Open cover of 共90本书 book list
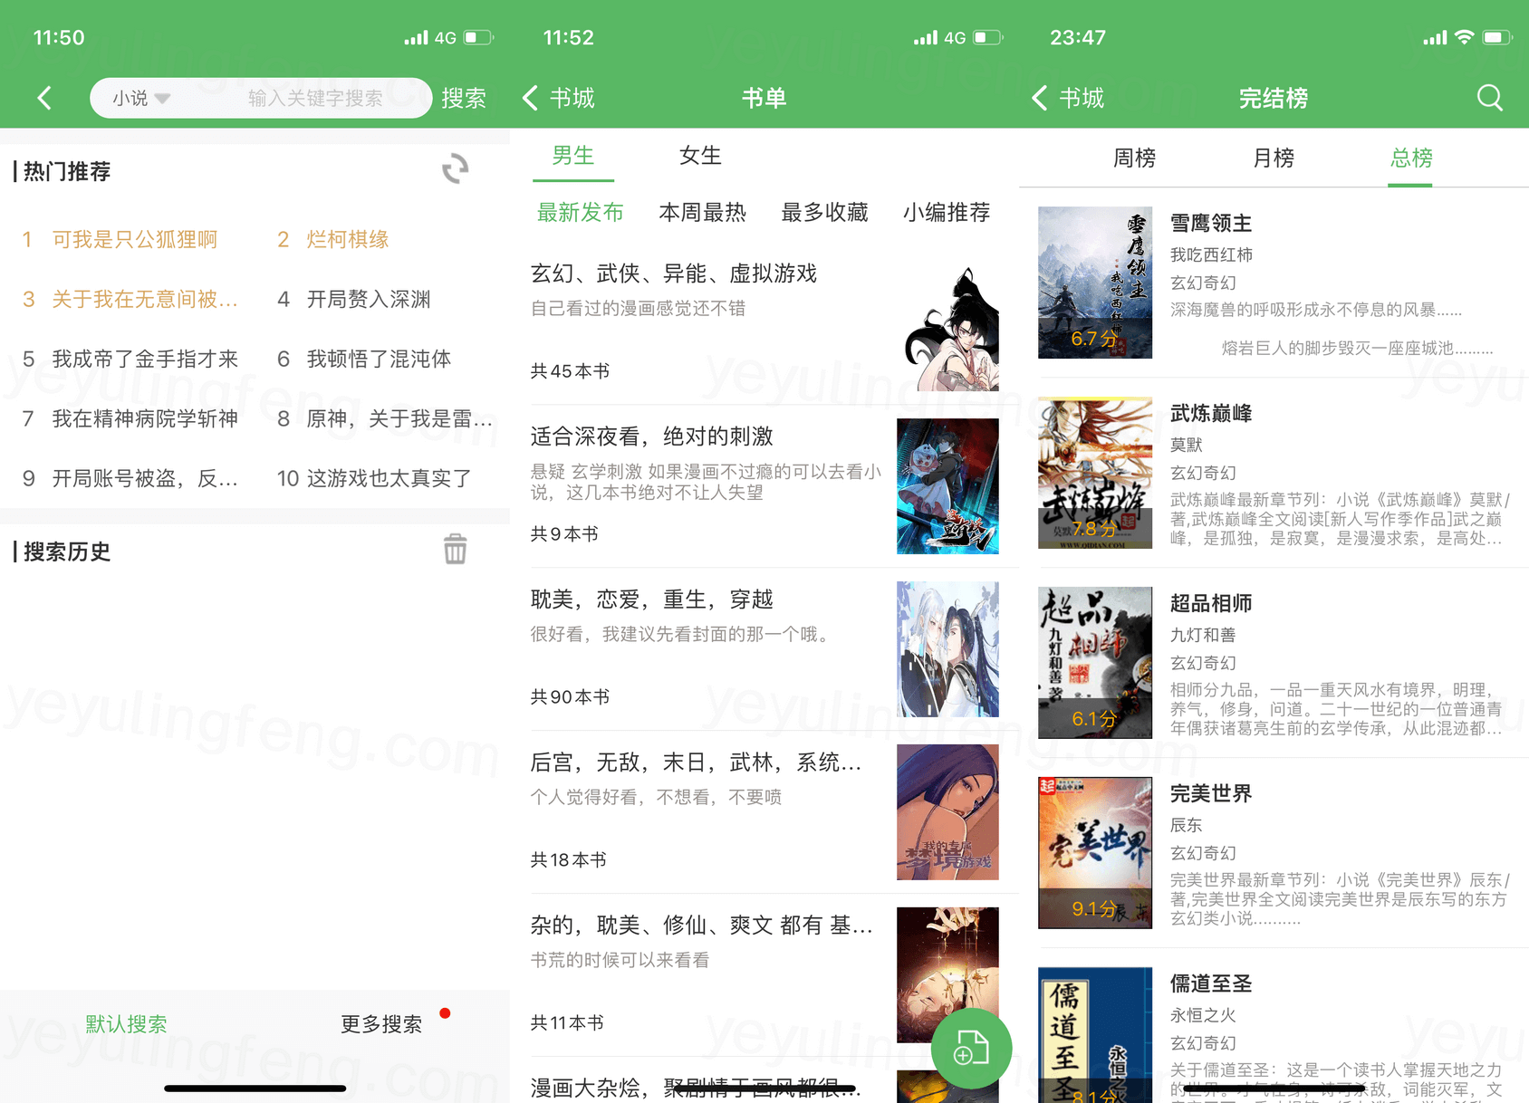 pyautogui.click(x=947, y=649)
